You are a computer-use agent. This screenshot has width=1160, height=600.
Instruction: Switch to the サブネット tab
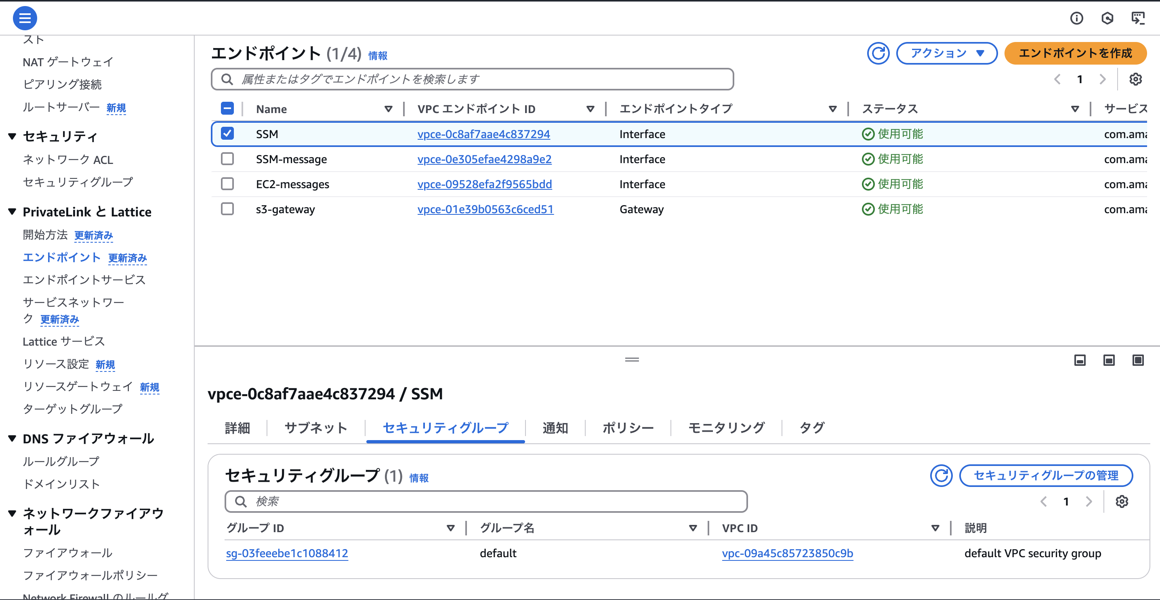(x=316, y=428)
